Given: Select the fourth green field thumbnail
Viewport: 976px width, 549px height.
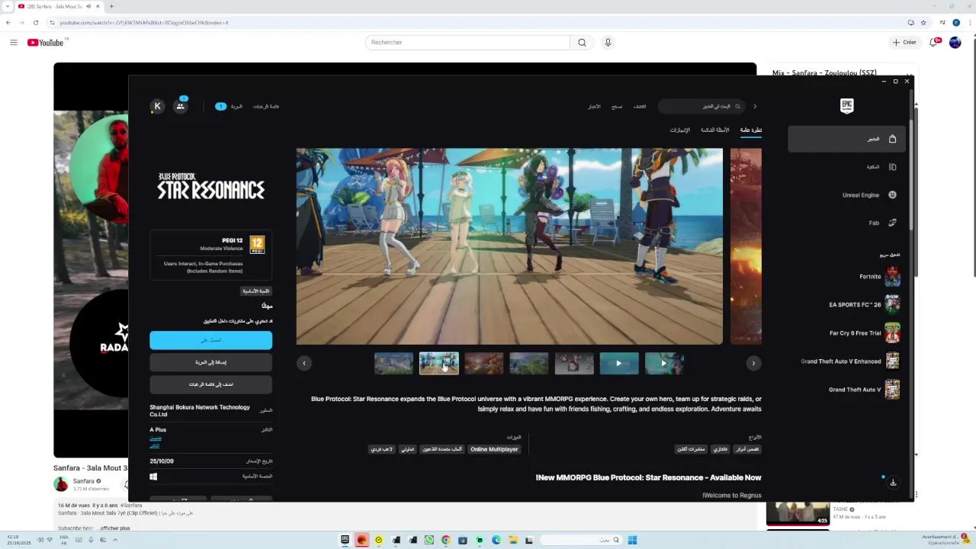Looking at the screenshot, I should coord(529,363).
